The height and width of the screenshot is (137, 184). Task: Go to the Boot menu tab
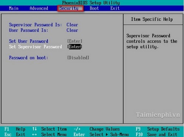(x=94, y=8)
